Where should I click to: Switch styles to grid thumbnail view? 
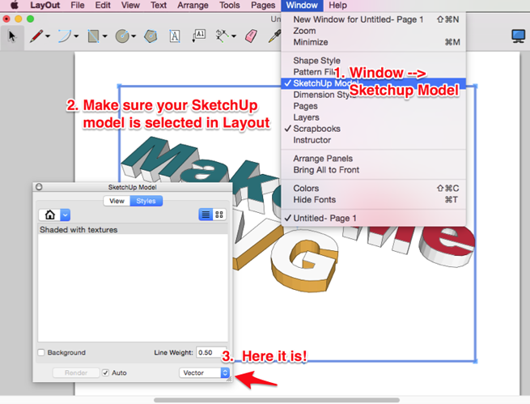218,215
